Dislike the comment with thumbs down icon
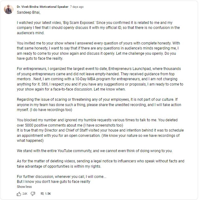199x200 pixels. click(33, 194)
